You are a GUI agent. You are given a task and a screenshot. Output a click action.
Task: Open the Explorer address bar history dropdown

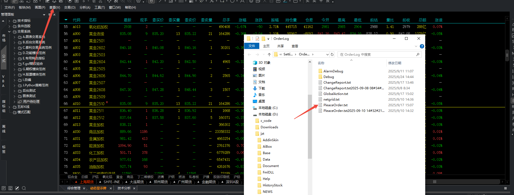[x=327, y=54]
